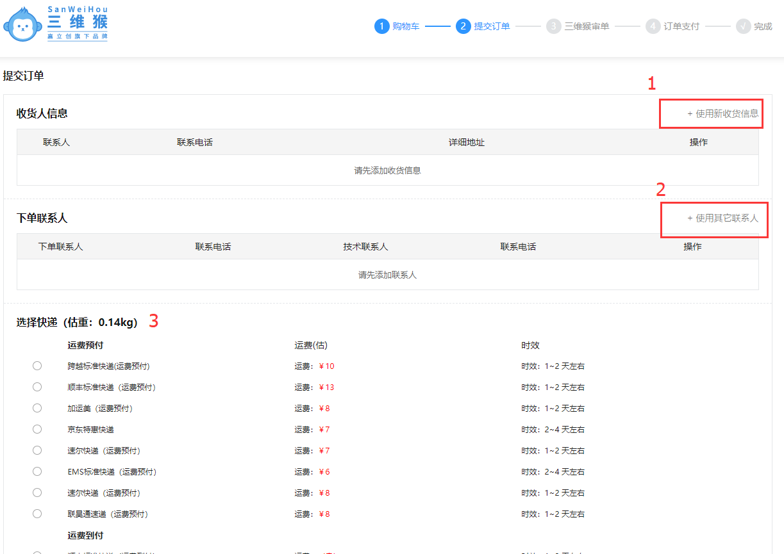Select 加运美 prepaid shipping
This screenshot has width=784, height=554.
37,408
